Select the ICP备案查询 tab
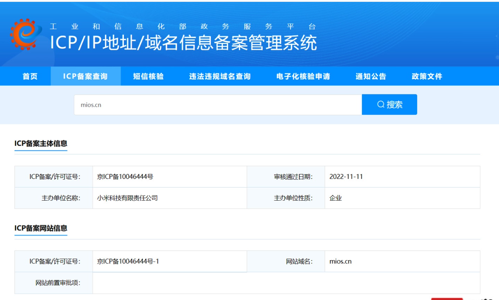499x300 pixels. (x=86, y=76)
